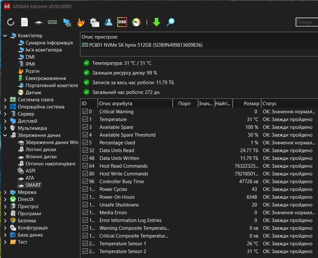Click the magnifier search icon
This screenshot has height=258, width=318.
click(x=170, y=22)
